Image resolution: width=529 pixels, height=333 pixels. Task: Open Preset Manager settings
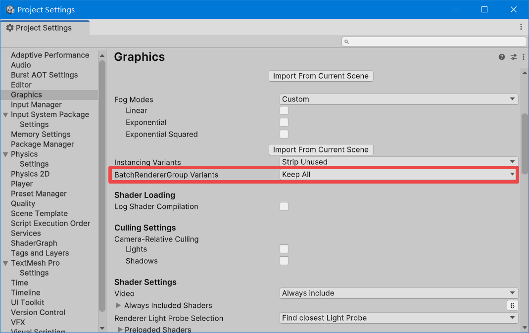point(39,193)
